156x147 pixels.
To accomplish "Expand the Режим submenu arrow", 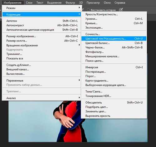I will (x=79, y=7).
